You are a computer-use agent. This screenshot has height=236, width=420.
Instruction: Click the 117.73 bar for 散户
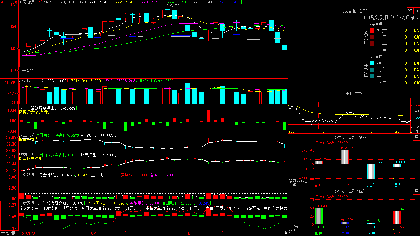(x=319, y=163)
